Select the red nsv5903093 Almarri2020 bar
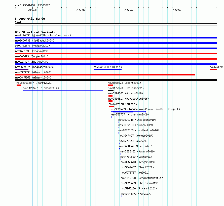Image resolution: width=224 pixels, height=206 pixels. [105, 75]
